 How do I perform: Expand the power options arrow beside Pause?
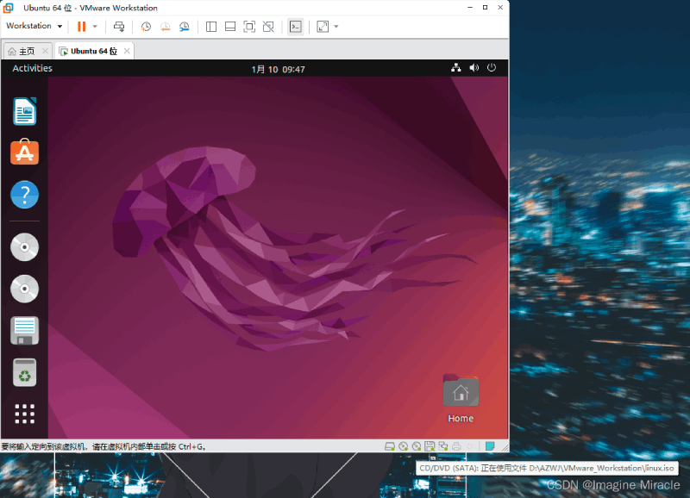(95, 27)
